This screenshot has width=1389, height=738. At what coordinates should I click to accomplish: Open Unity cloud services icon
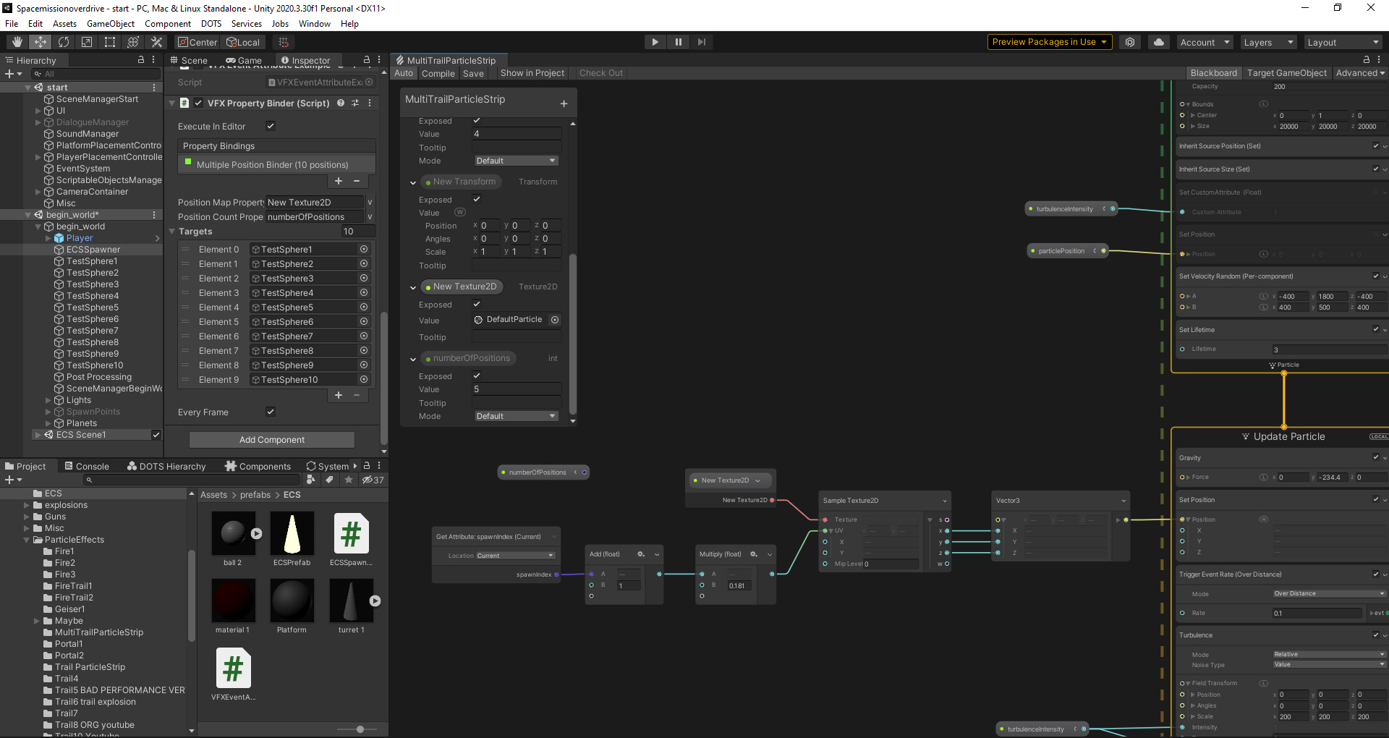(x=1158, y=41)
